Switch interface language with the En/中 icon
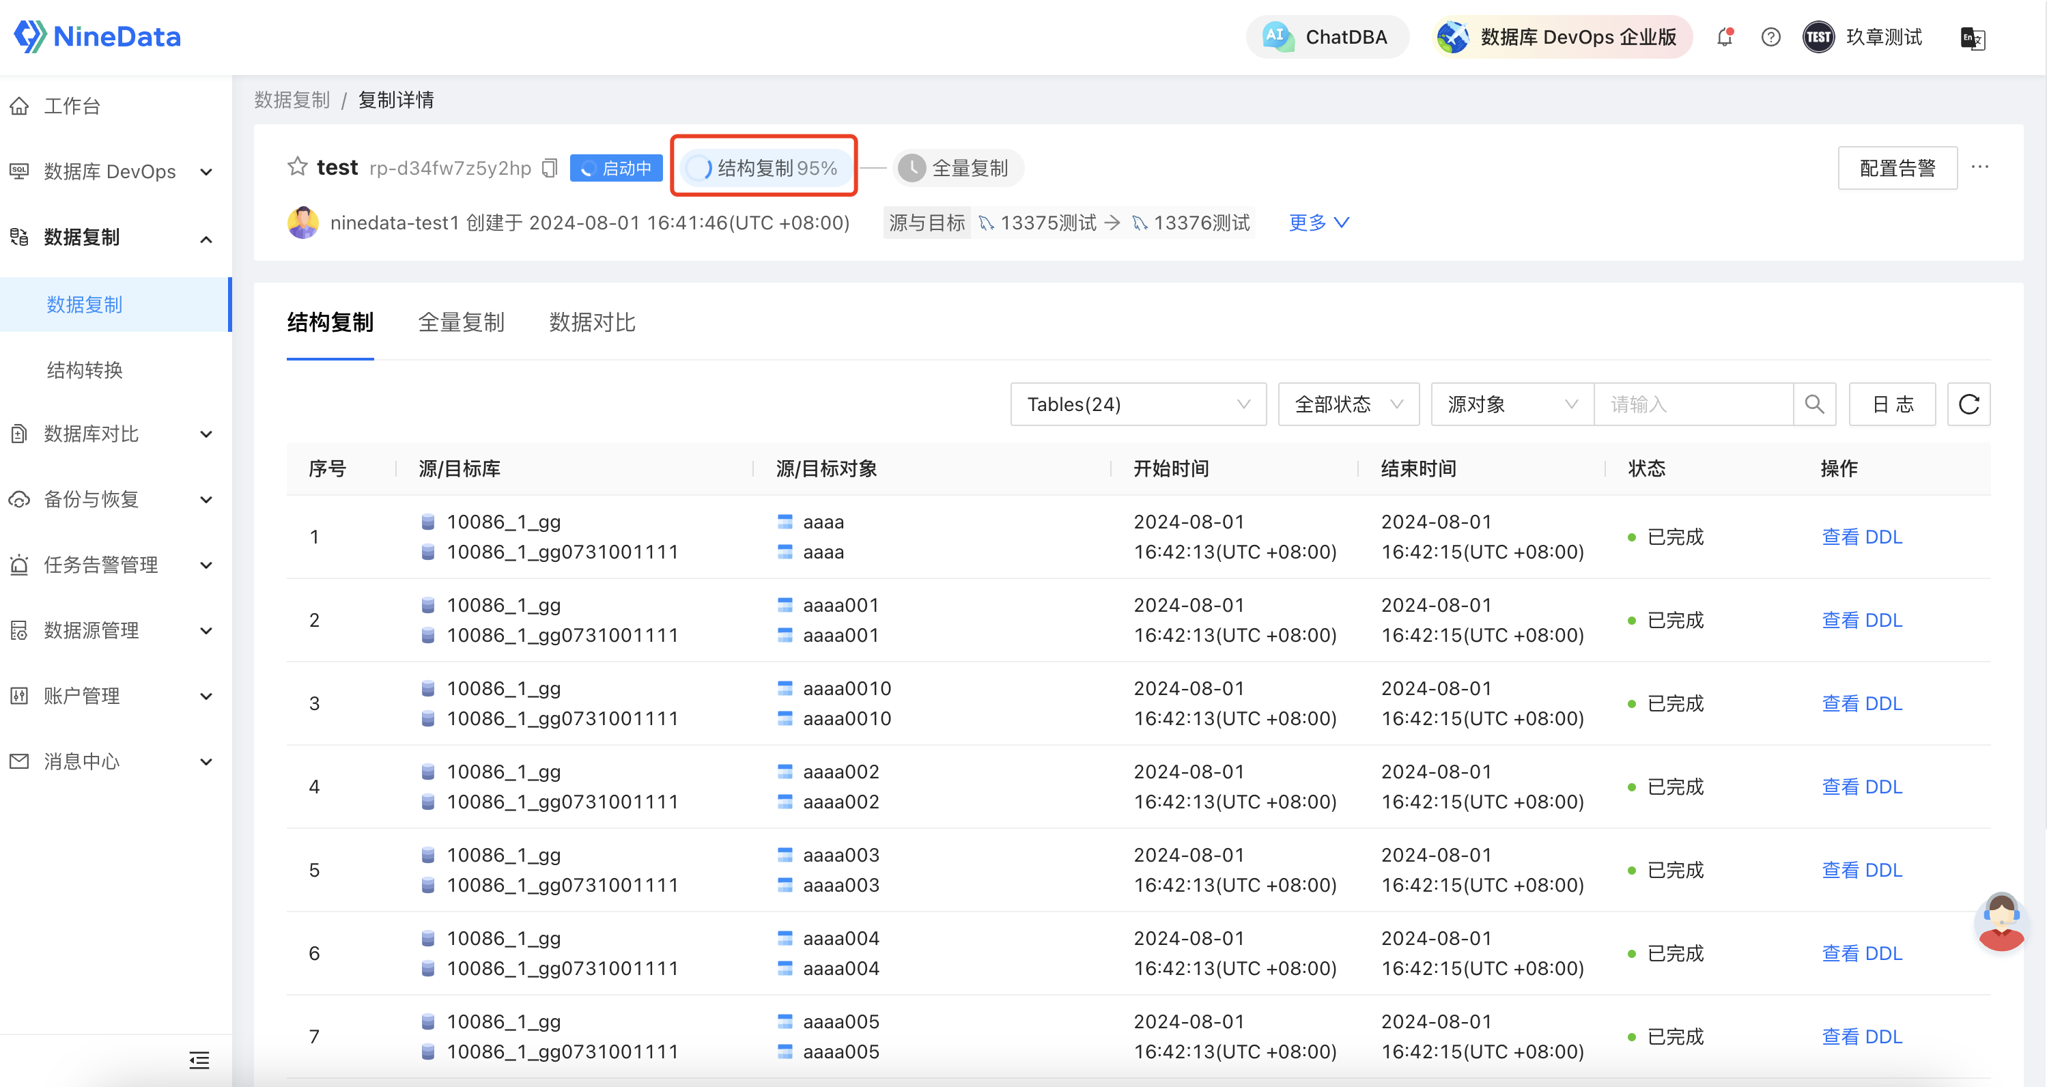Screen dimensions: 2047x1087 click(1971, 38)
